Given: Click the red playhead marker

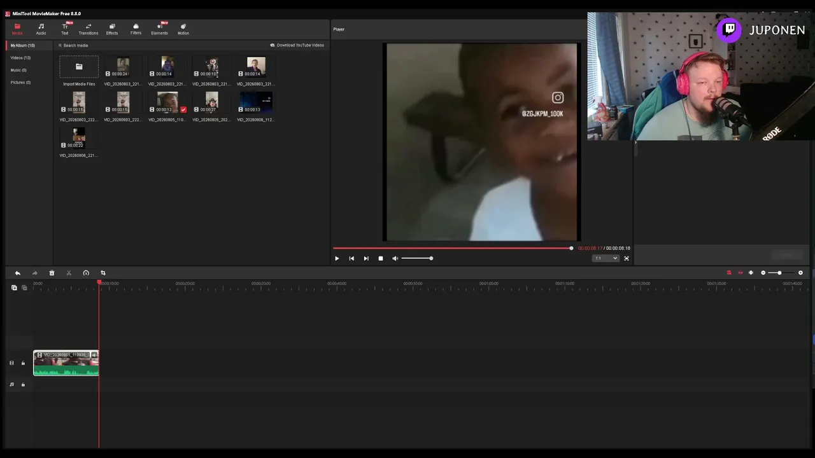Looking at the screenshot, I should 99,282.
